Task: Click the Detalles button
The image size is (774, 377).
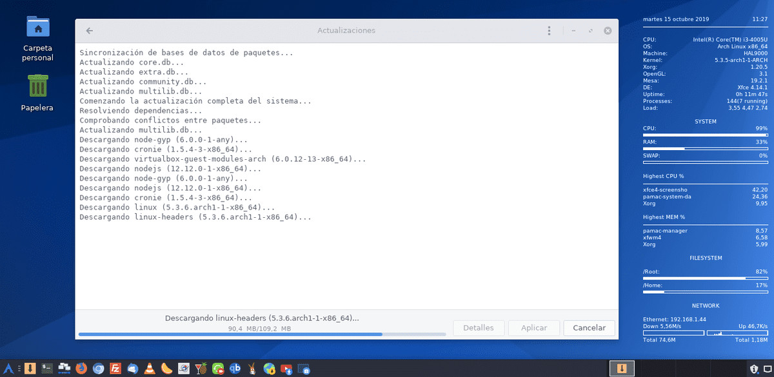Action: pyautogui.click(x=479, y=328)
